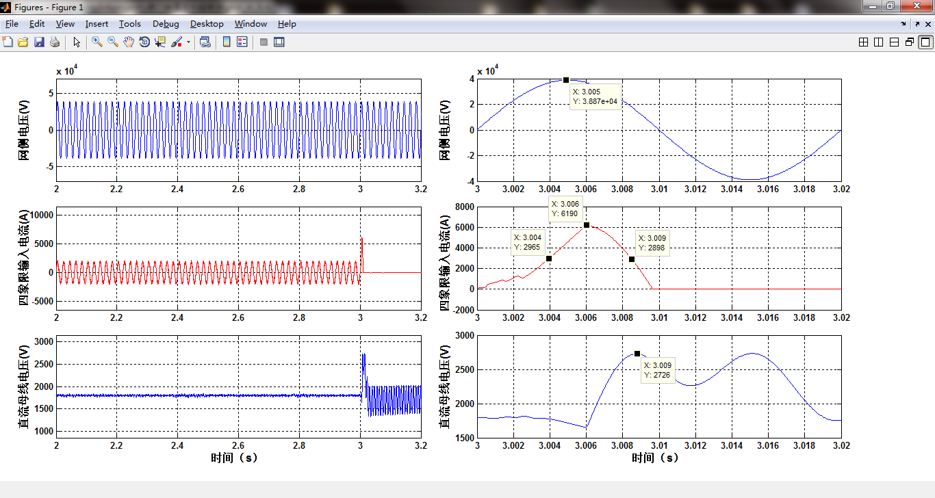Viewport: 935px width, 498px height.
Task: Undock Figure 1 using the arrow icon
Action: tap(917, 24)
